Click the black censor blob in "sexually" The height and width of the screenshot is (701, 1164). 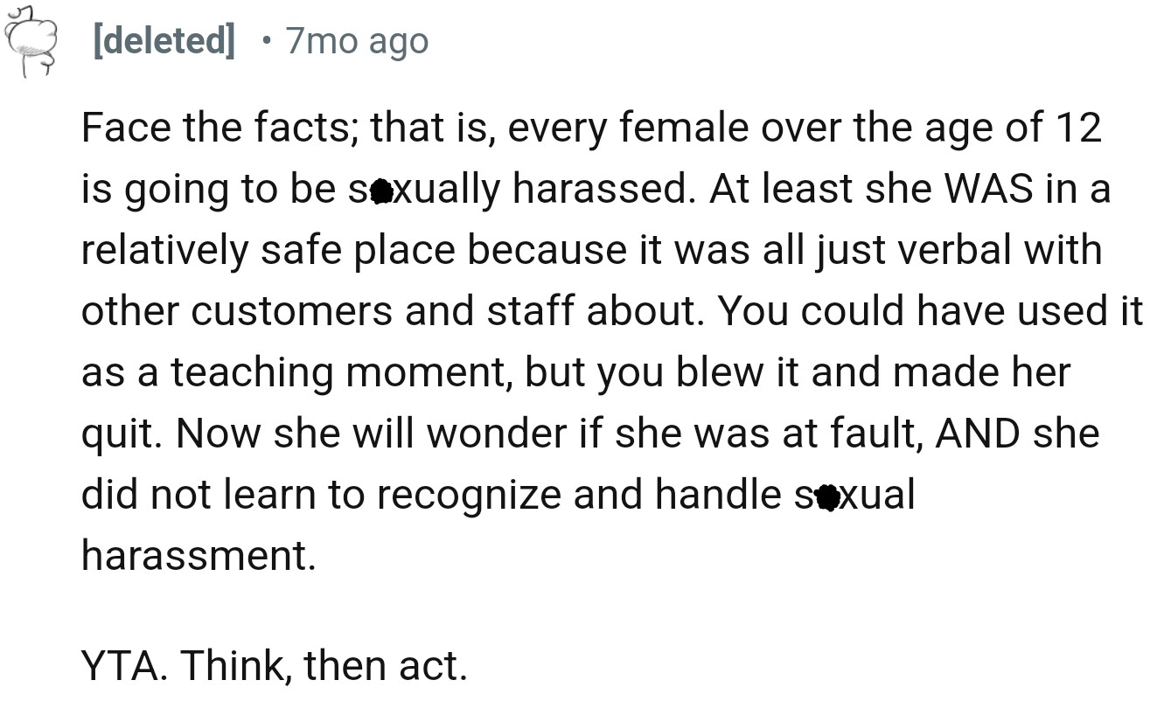(x=380, y=190)
